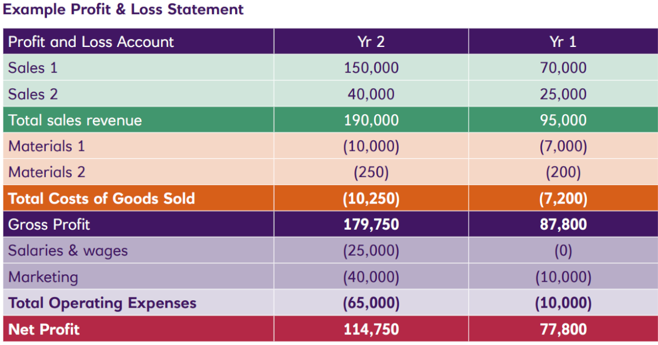Select the 'Profit and Loss Account' header cell
This screenshot has height=345, width=658.
pos(91,42)
